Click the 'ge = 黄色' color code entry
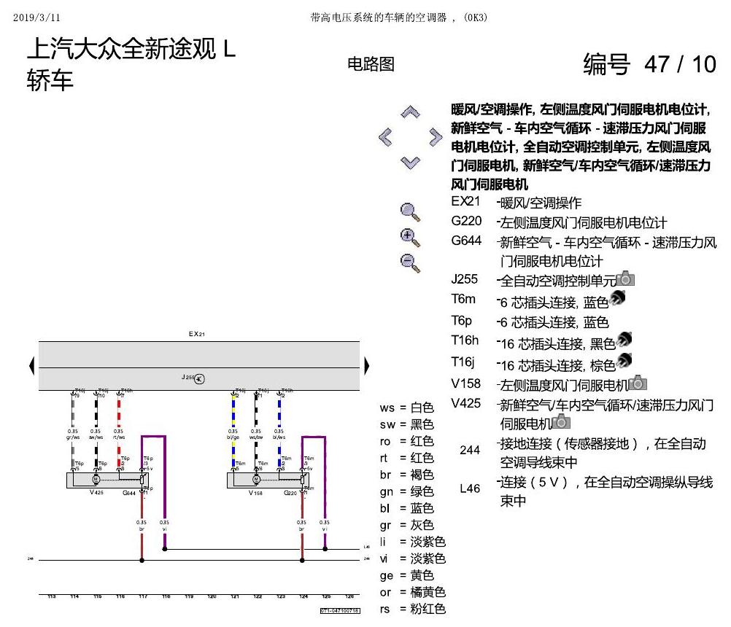Image resolution: width=731 pixels, height=627 pixels. [407, 575]
